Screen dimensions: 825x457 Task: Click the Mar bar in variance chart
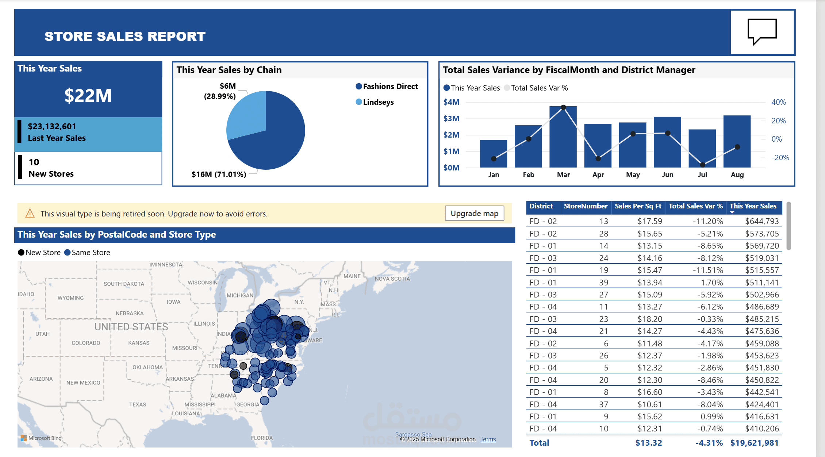[563, 142]
